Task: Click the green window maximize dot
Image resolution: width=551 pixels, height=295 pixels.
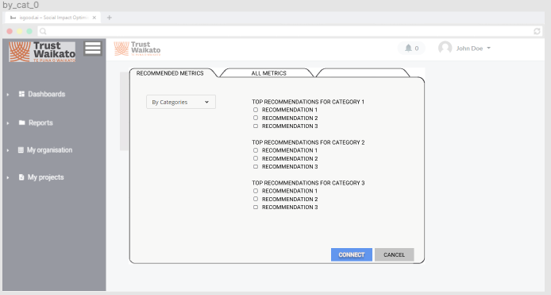Action: coord(29,31)
